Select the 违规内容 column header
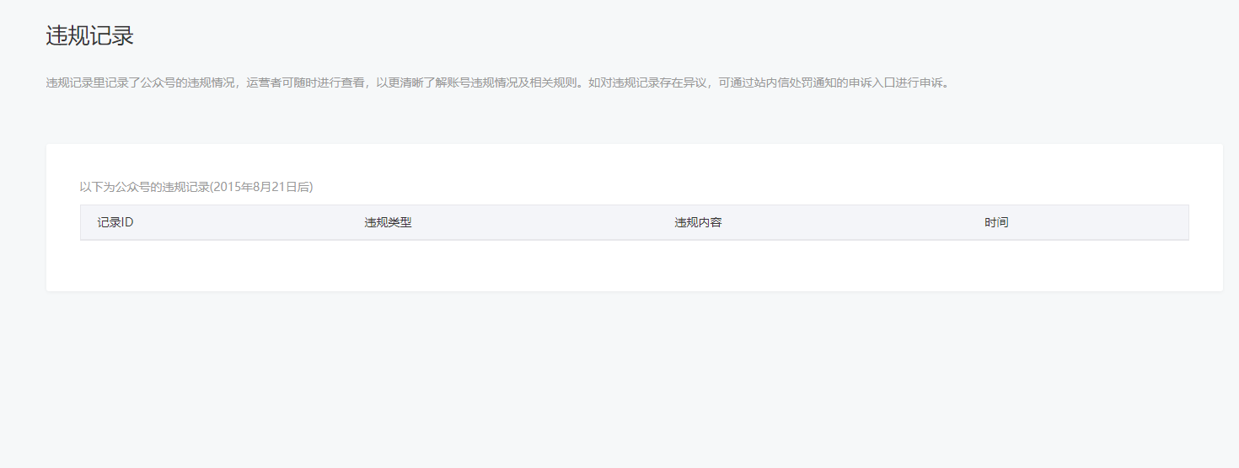Viewport: 1239px width, 468px height. 698,223
